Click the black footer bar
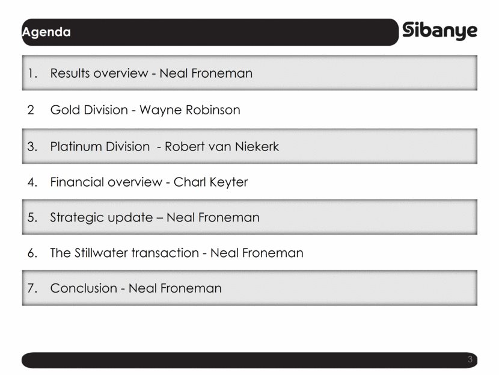This screenshot has height=375, width=499. pyautogui.click(x=240, y=360)
